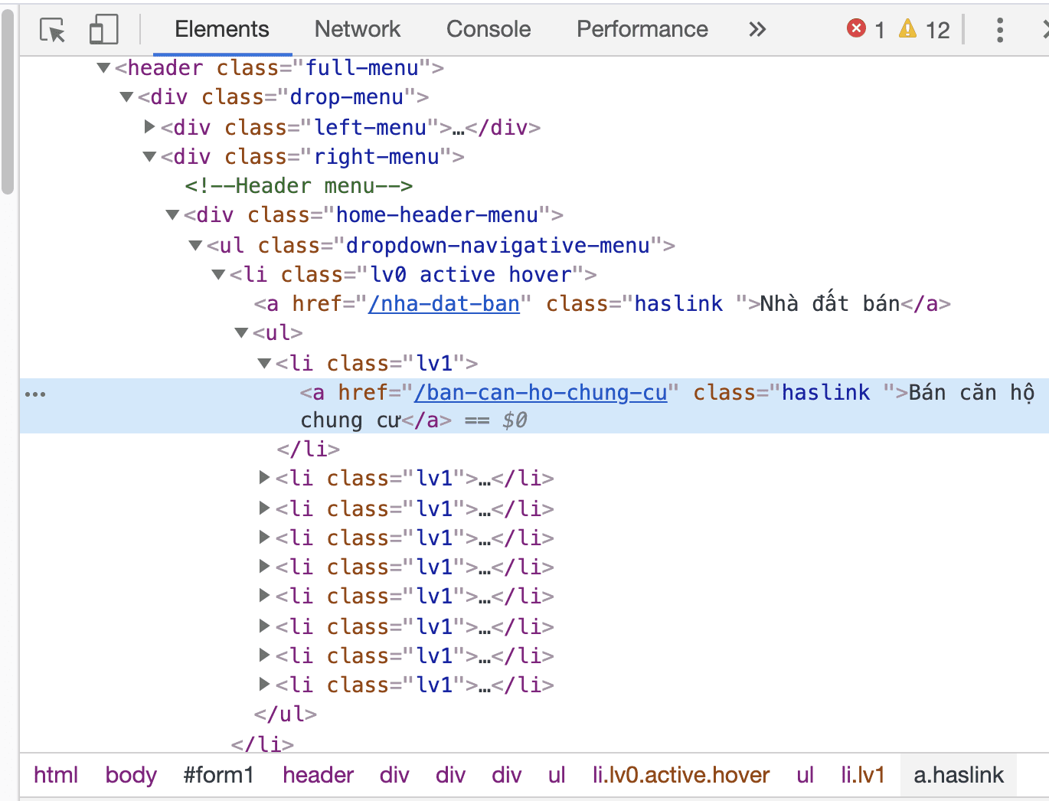1049x801 pixels.
Task: Open the Performance tab
Action: point(642,29)
